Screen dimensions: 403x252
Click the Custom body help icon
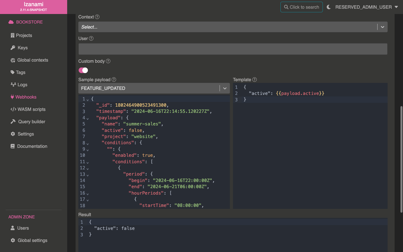(x=108, y=61)
